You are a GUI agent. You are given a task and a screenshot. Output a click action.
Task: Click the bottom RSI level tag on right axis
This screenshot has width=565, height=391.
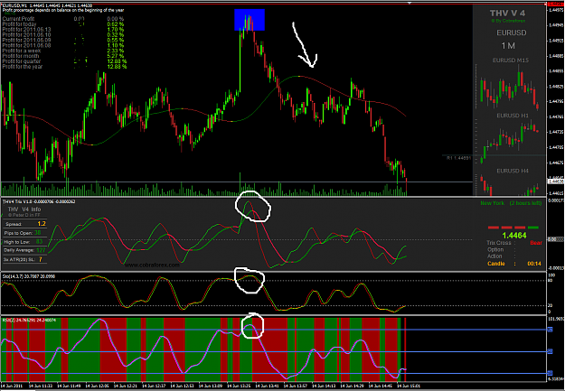point(551,373)
